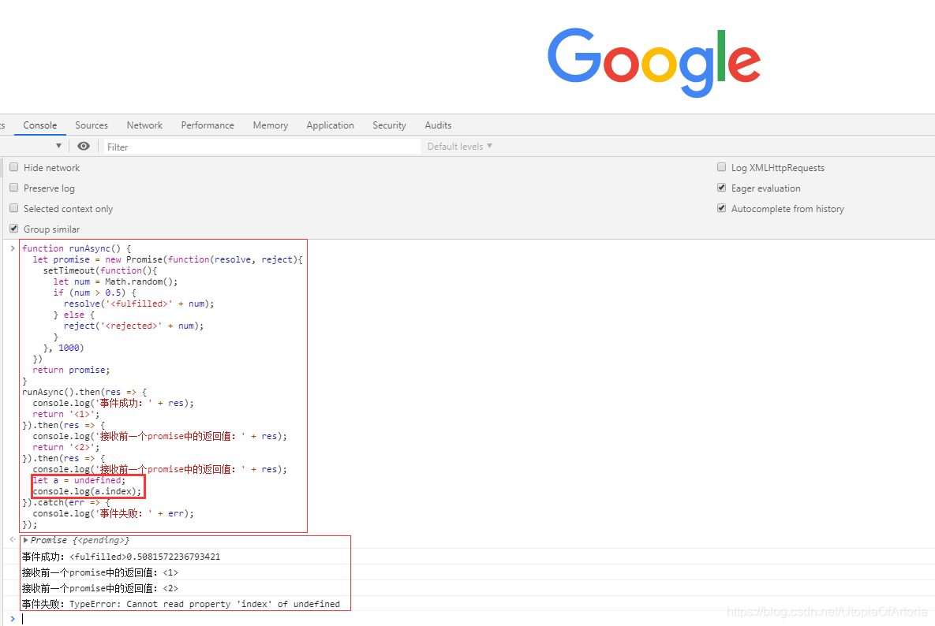
Task: Open the Memory tab
Action: pos(270,125)
